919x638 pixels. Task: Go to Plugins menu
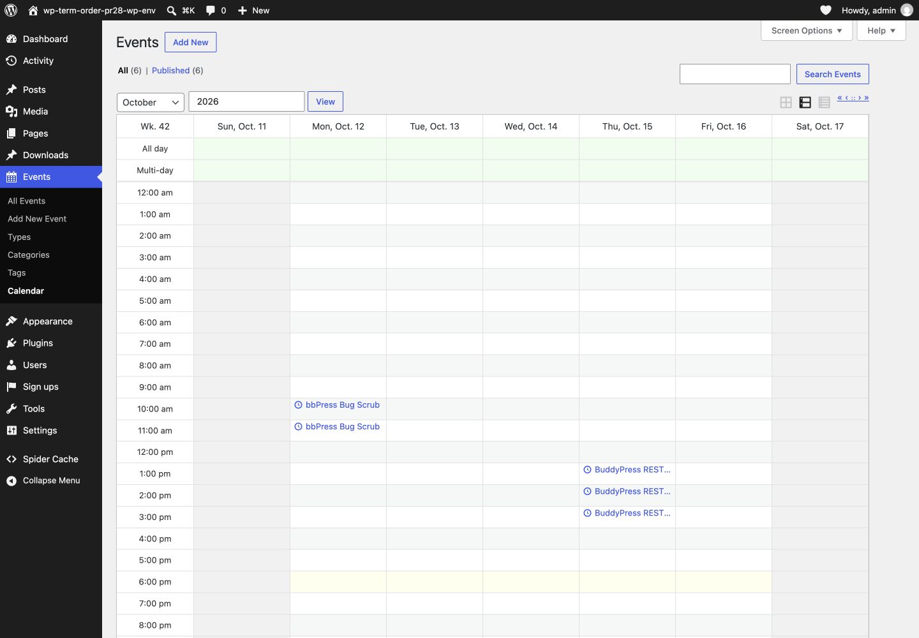(51, 343)
